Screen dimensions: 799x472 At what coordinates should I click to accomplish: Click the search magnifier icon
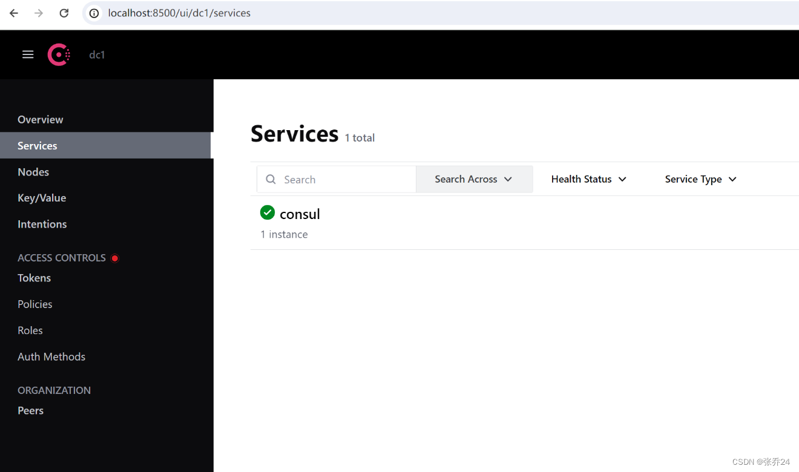click(x=271, y=179)
